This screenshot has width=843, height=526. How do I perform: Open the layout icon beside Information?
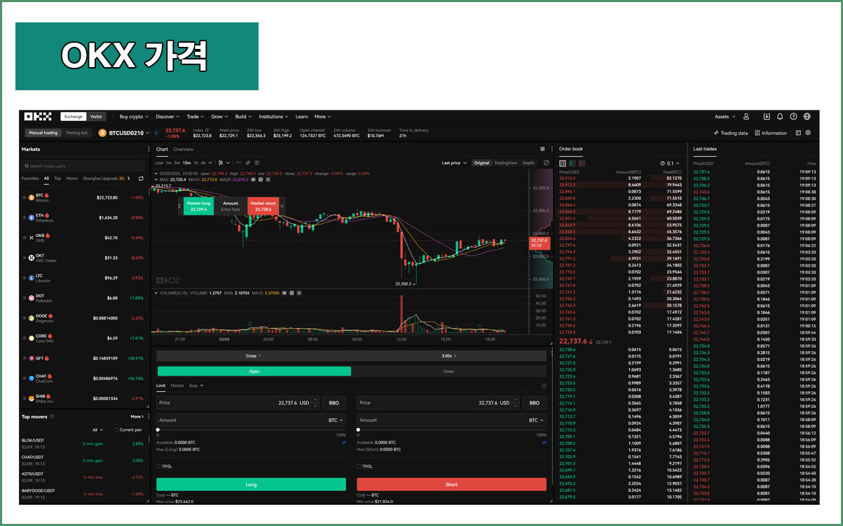click(798, 133)
